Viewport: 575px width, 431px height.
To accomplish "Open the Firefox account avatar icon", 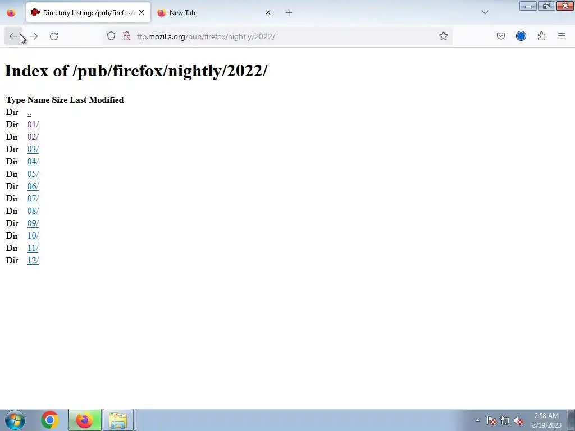I will click(521, 36).
